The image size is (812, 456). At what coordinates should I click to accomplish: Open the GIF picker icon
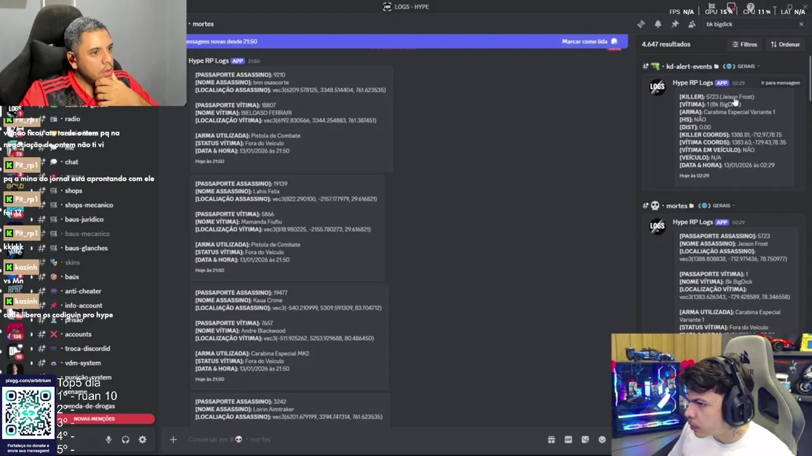tap(568, 440)
